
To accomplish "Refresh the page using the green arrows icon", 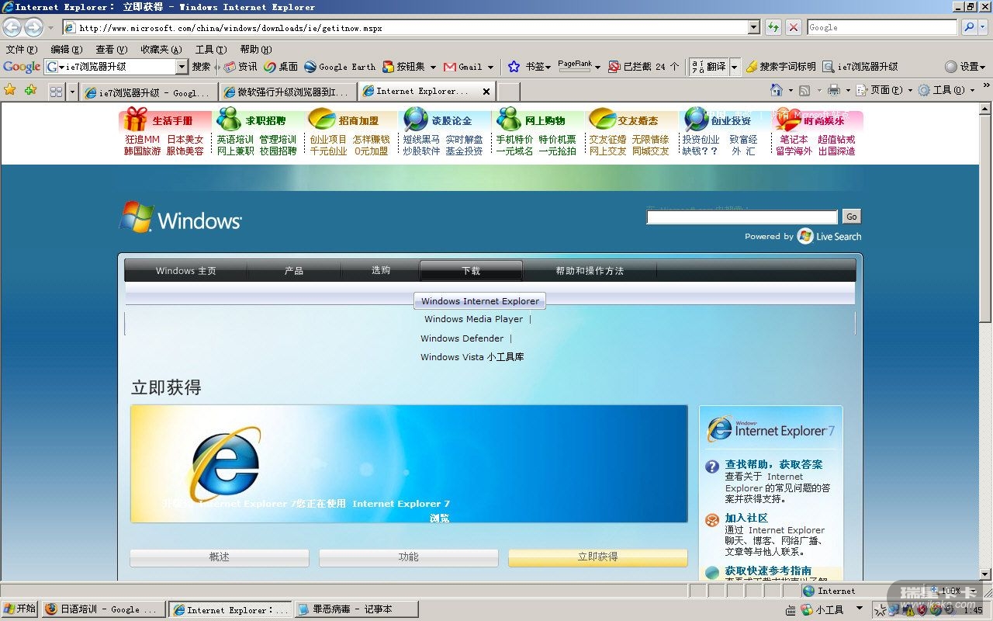I will click(773, 27).
